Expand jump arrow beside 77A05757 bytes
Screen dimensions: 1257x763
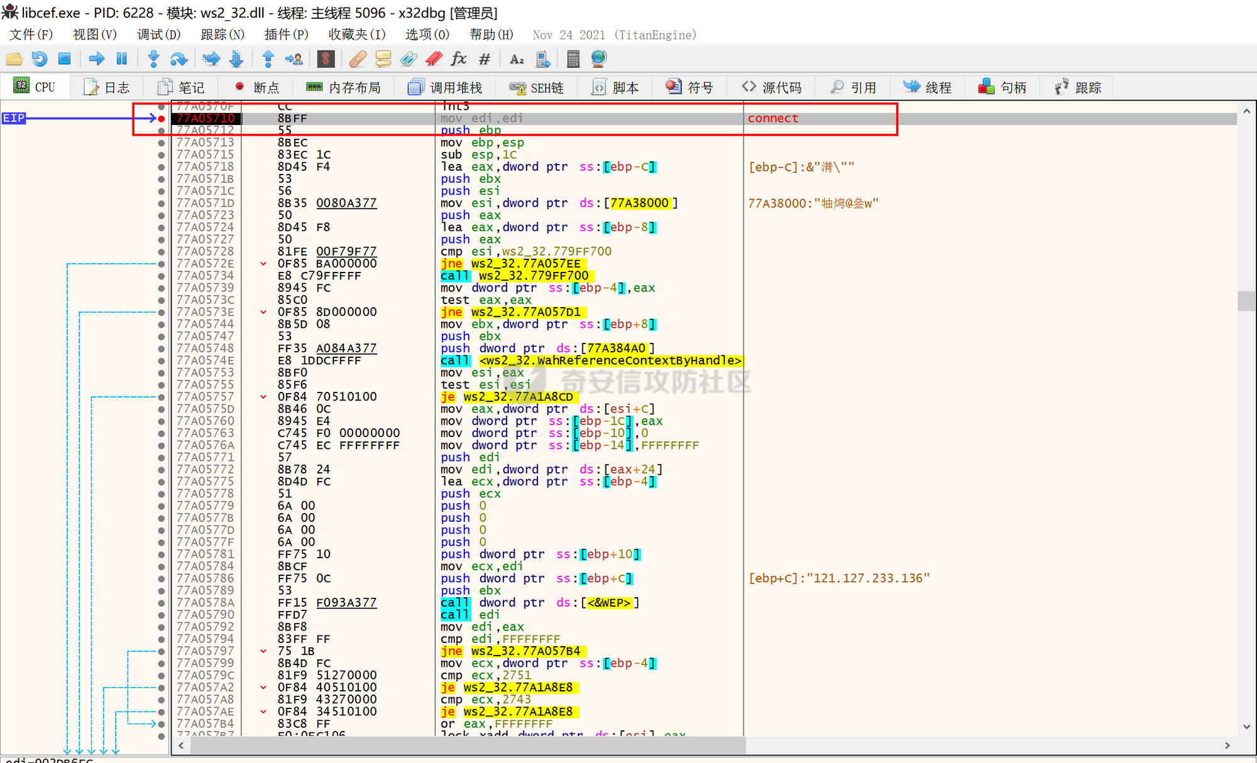(263, 397)
